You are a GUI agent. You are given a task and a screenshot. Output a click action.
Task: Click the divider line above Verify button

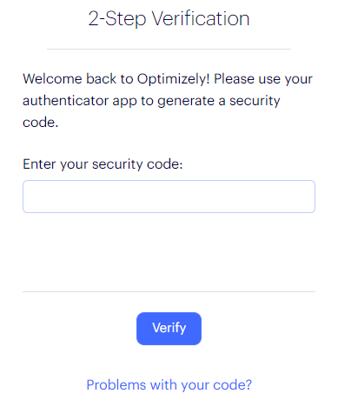point(169,291)
